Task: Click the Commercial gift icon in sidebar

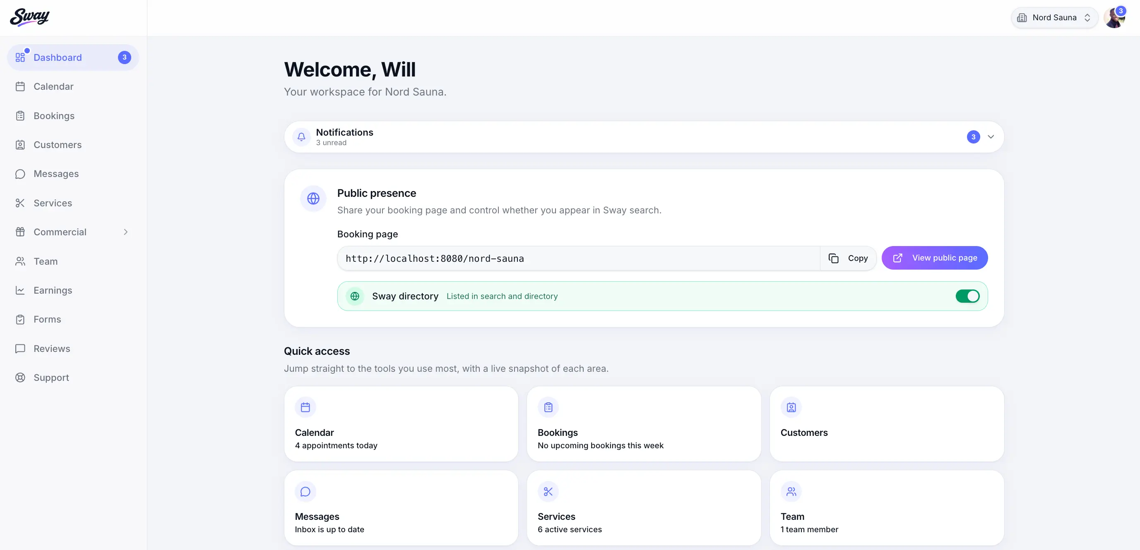Action: [20, 232]
